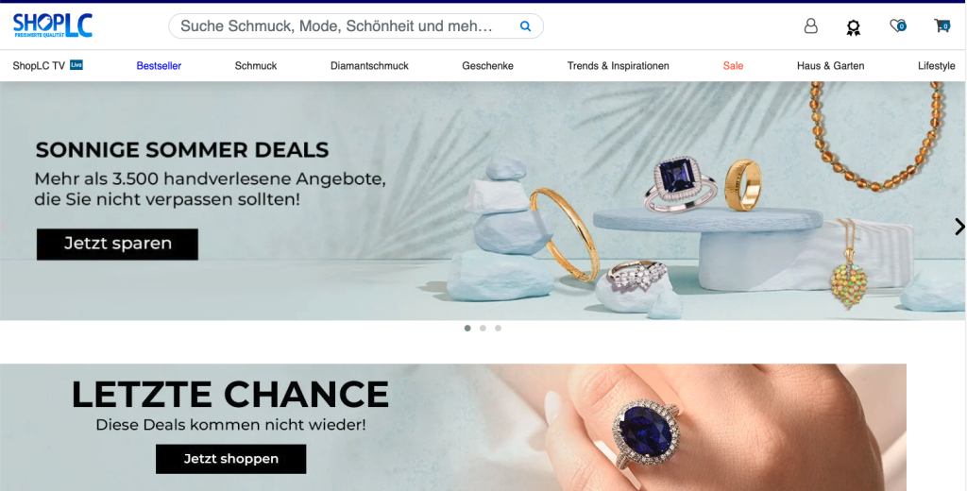Advance banner with right arrow chevron

[x=959, y=227]
